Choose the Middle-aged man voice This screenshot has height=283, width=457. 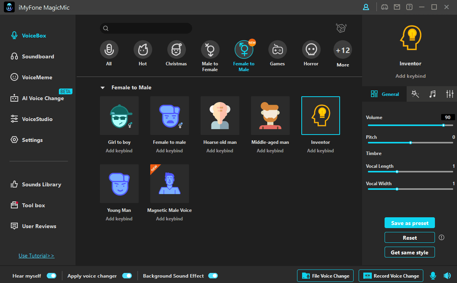tap(270, 116)
